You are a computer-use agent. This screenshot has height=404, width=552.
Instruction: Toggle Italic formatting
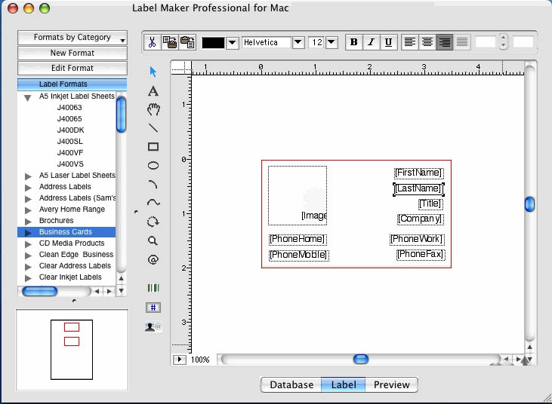(371, 42)
